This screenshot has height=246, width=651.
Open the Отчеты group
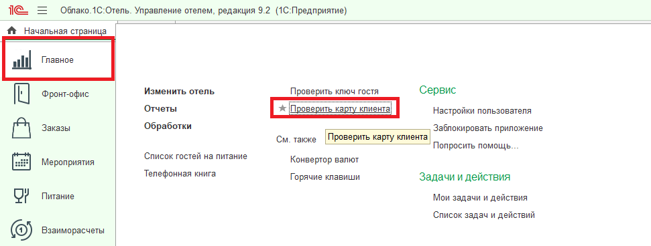click(161, 109)
